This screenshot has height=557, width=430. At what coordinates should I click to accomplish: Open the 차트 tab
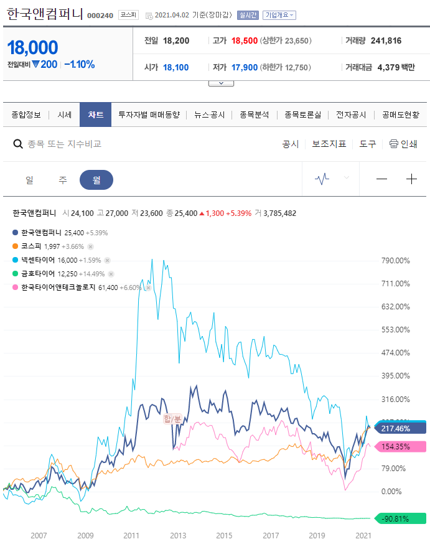pyautogui.click(x=95, y=115)
